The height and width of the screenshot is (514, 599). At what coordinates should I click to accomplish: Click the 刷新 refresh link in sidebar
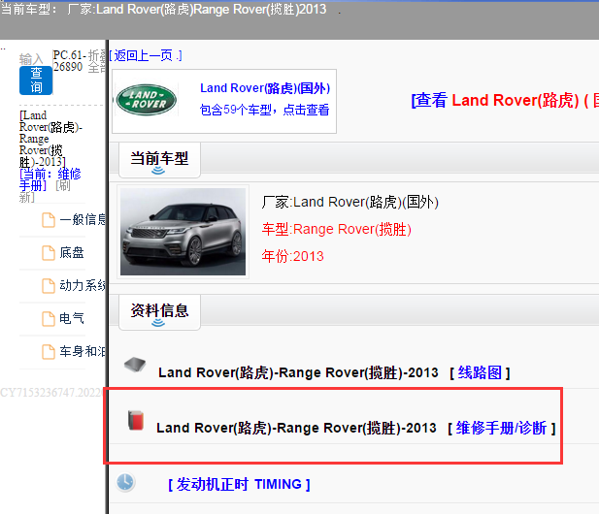(x=45, y=191)
